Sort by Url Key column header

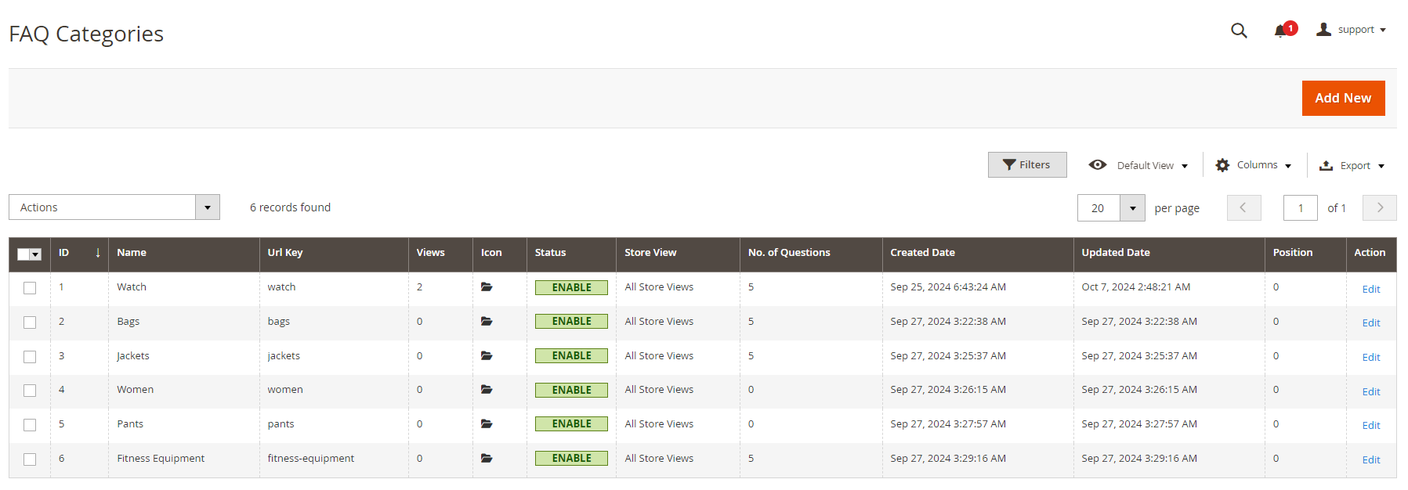(x=334, y=253)
